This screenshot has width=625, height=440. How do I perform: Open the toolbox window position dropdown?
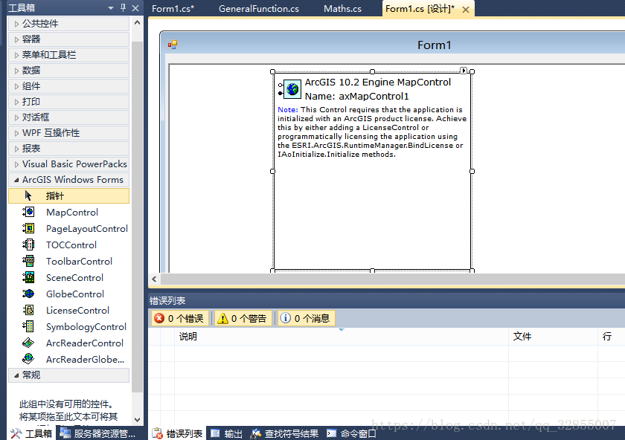(x=110, y=8)
